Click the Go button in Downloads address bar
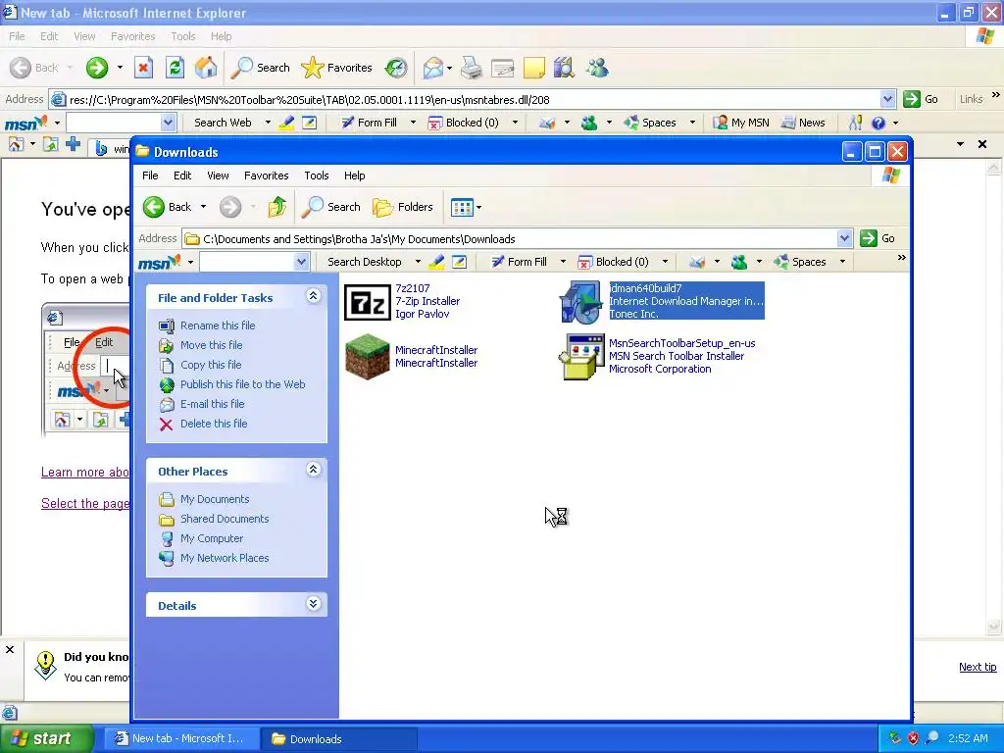Viewport: 1004px width, 753px height. pos(878,238)
